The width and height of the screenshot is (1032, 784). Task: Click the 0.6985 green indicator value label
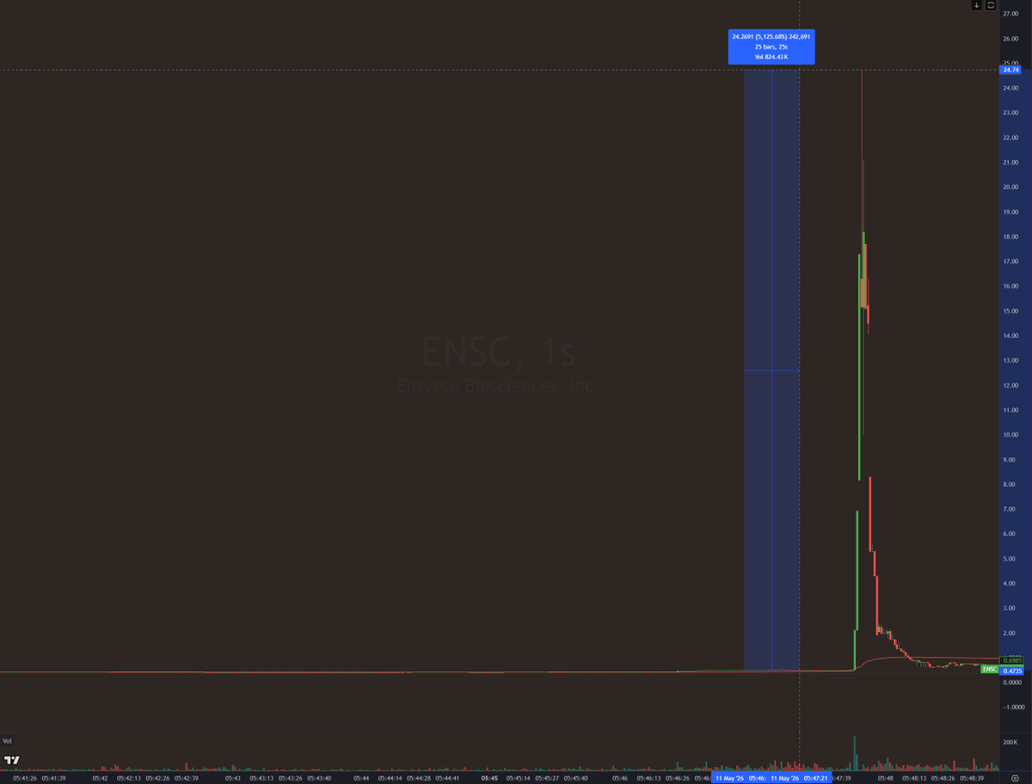point(1011,660)
